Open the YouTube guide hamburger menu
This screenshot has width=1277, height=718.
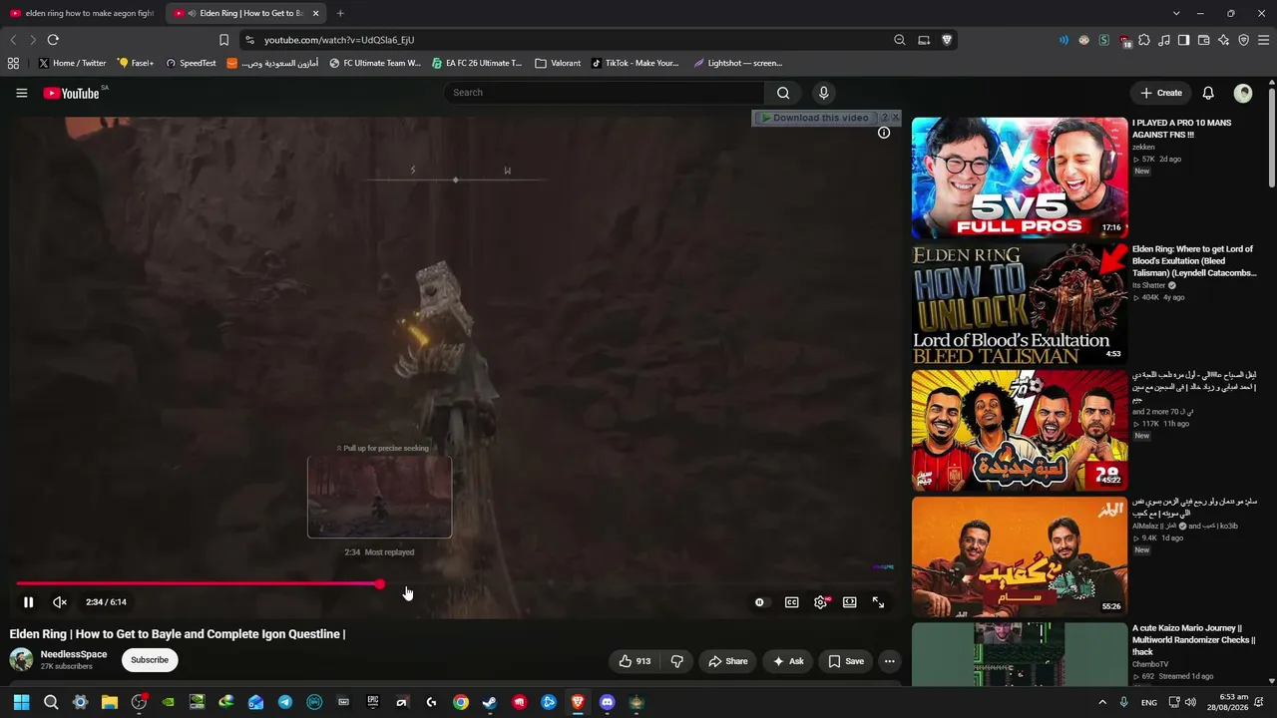(22, 93)
